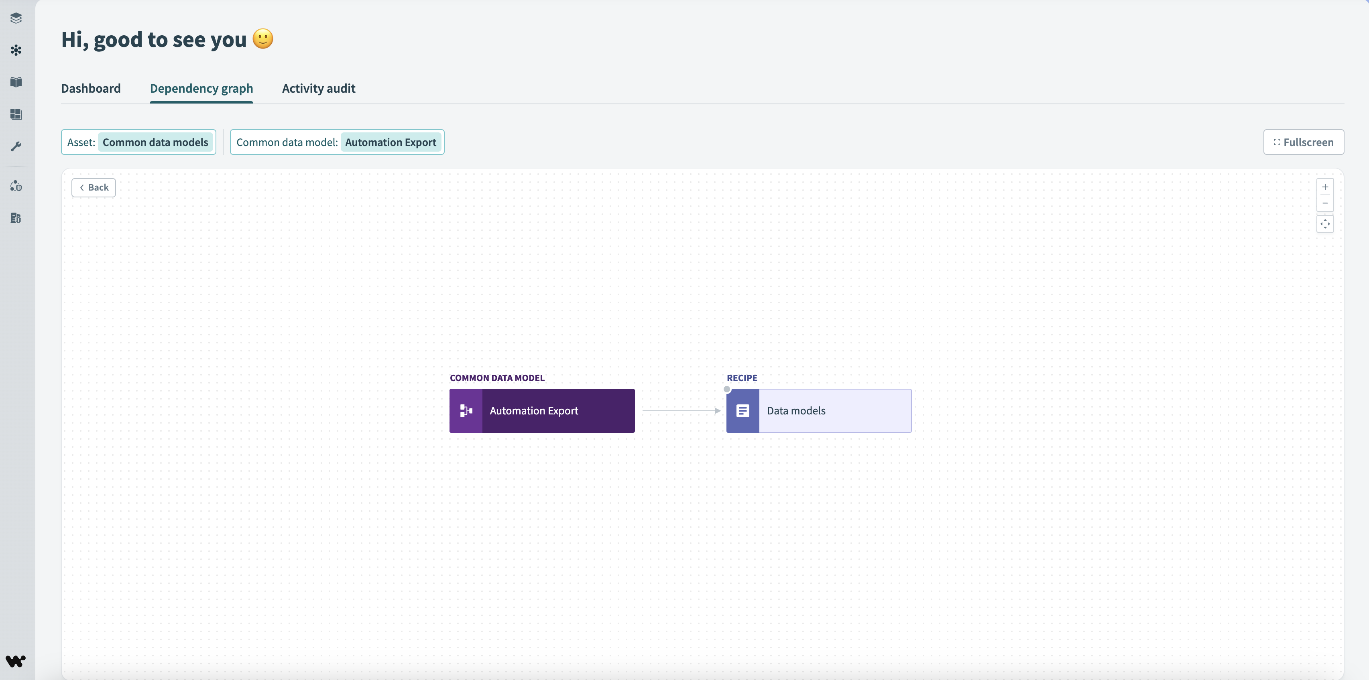Screen dimensions: 1369x680
Task: Click the Back button
Action: pos(94,187)
